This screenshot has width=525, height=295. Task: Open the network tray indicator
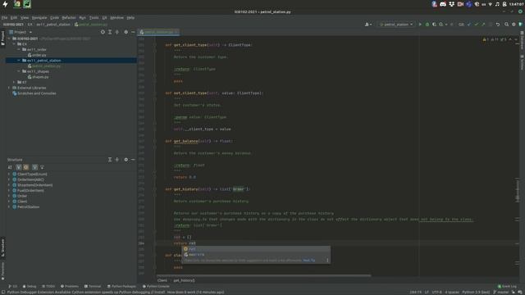[491, 4]
